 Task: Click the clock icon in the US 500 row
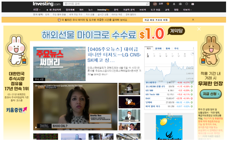pyautogui.click(x=192, y=91)
